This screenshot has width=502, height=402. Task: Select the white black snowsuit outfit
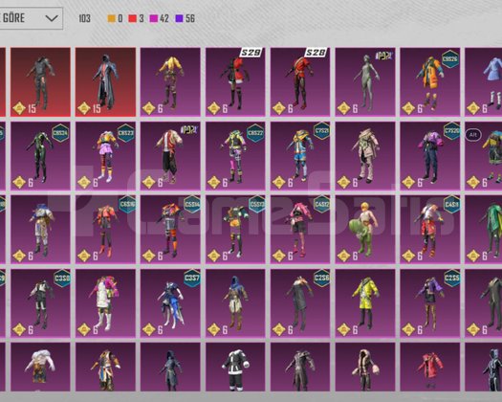tap(235, 367)
